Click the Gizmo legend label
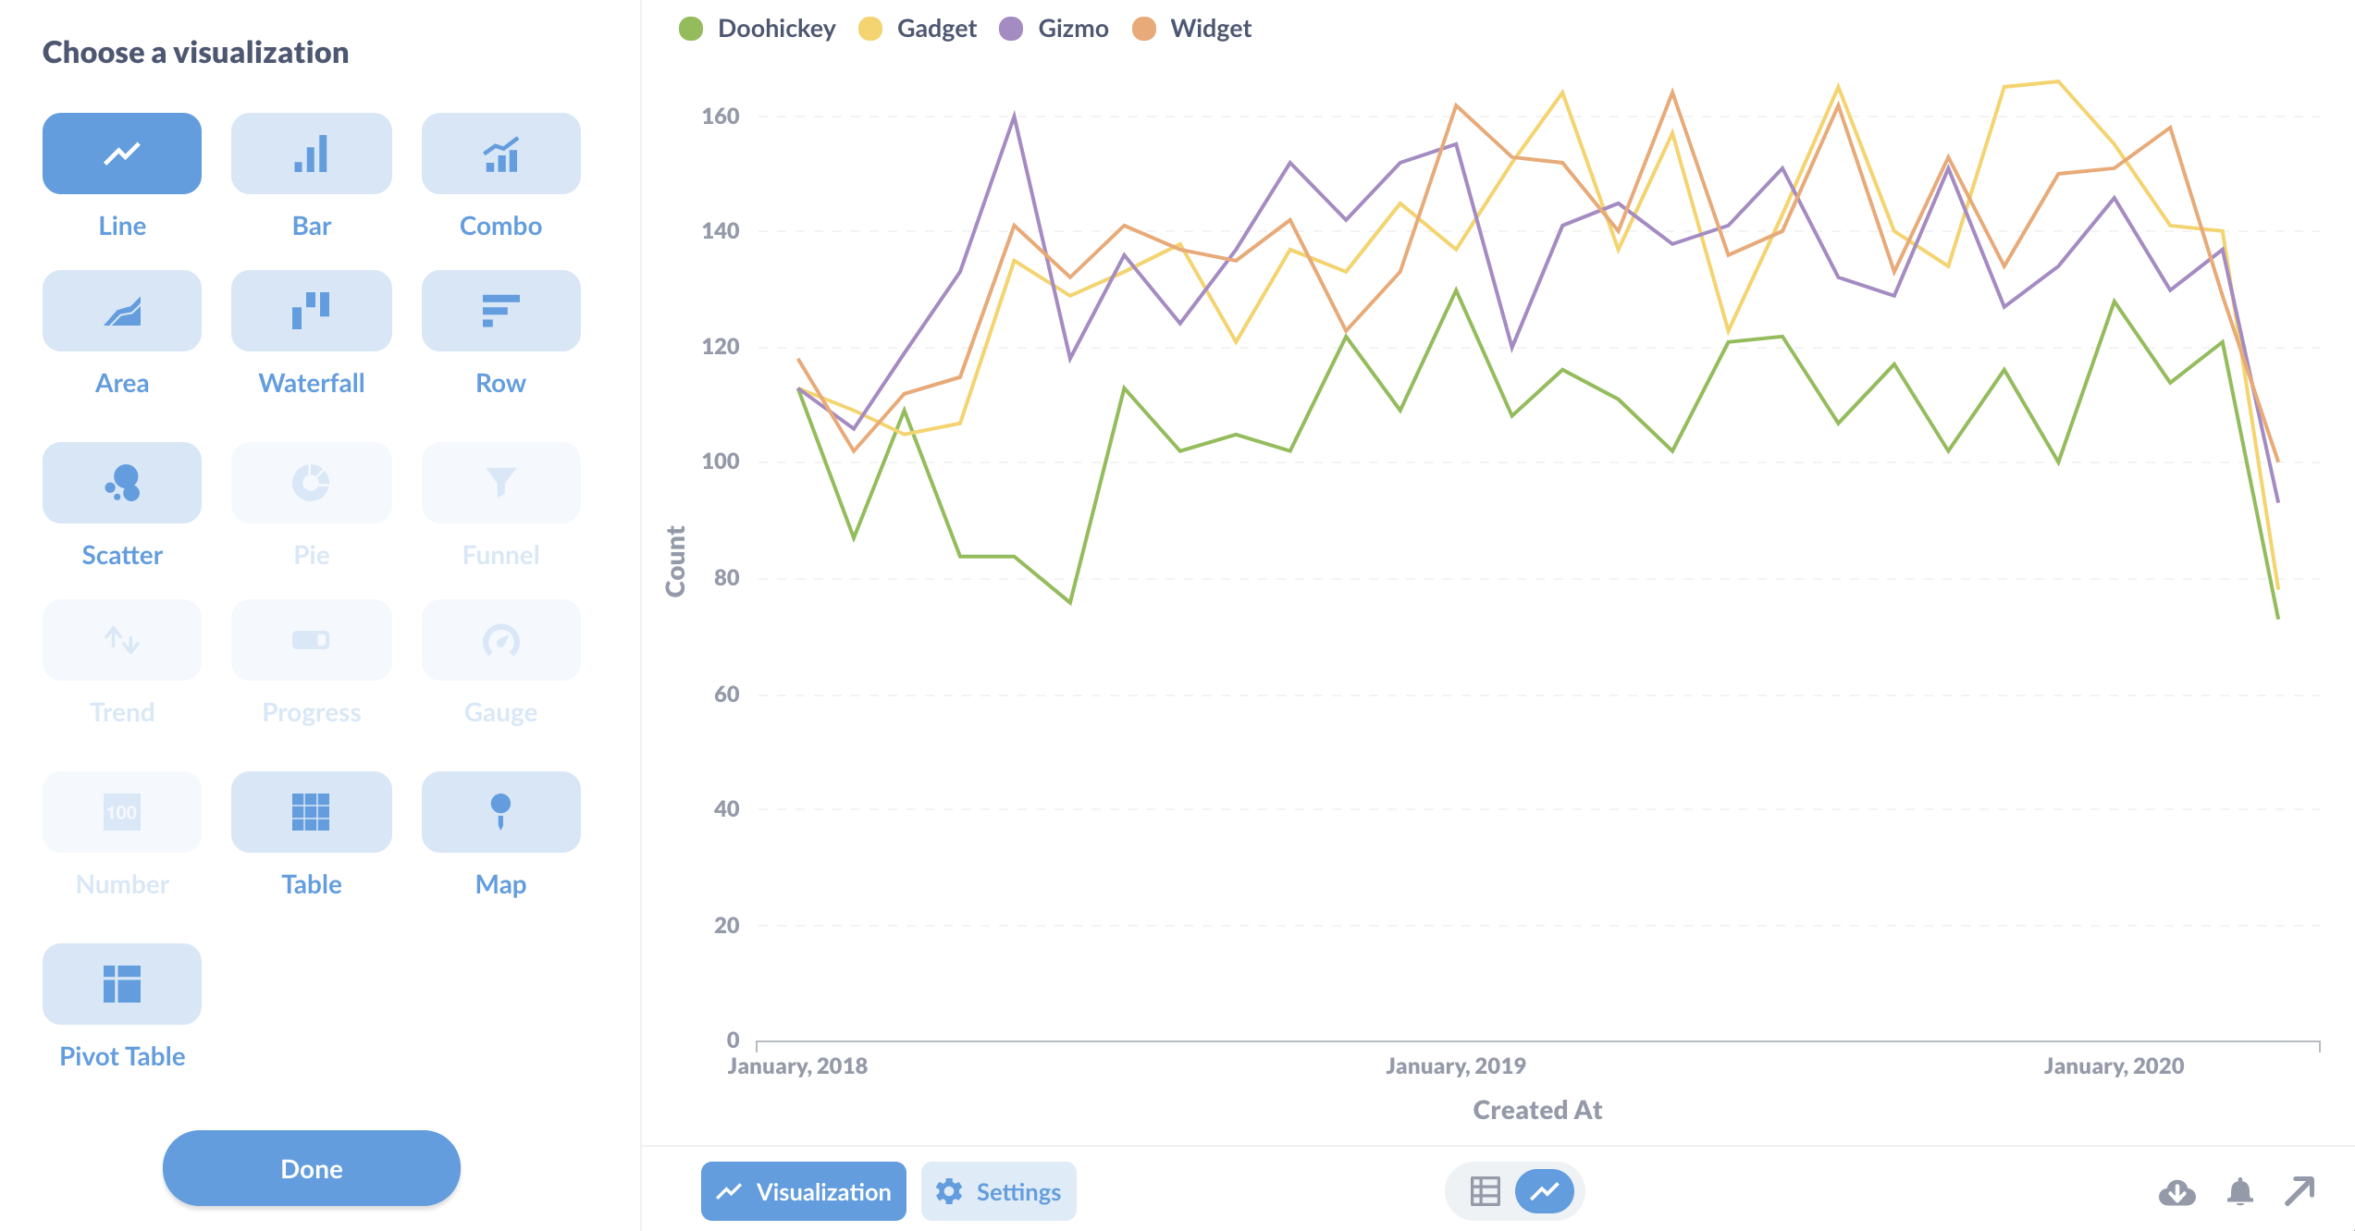Viewport: 2355px width, 1231px height. 1072,29
